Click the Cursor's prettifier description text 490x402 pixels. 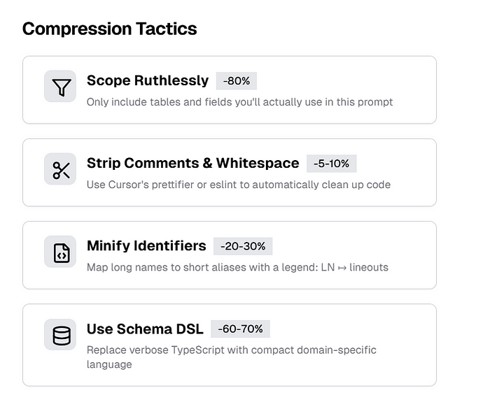pyautogui.click(x=239, y=185)
